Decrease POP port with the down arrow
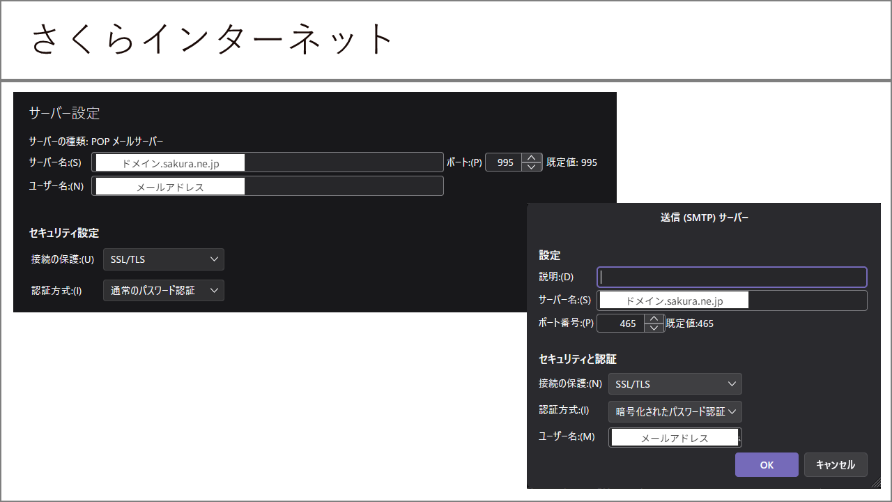Screen dimensions: 892x502 click(532, 167)
